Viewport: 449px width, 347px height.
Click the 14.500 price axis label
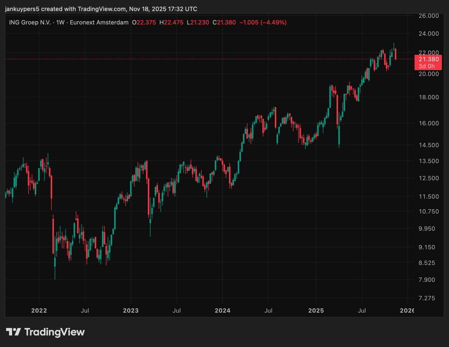coord(429,145)
